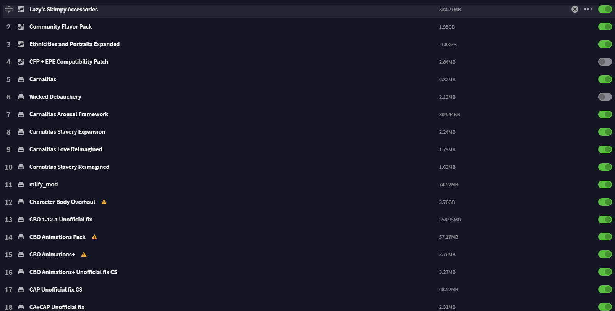Open the three-dots menu for Lazy's Skimpy Accessories
Screen dimensions: 615x311
[x=588, y=9]
